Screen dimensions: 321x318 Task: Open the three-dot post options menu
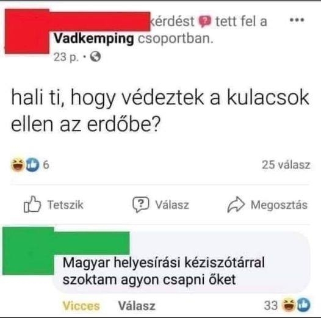[x=297, y=20]
